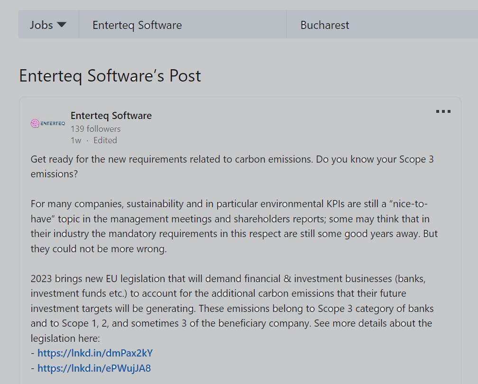Click the Bucharest location search field
The height and width of the screenshot is (384, 478).
[382, 25]
